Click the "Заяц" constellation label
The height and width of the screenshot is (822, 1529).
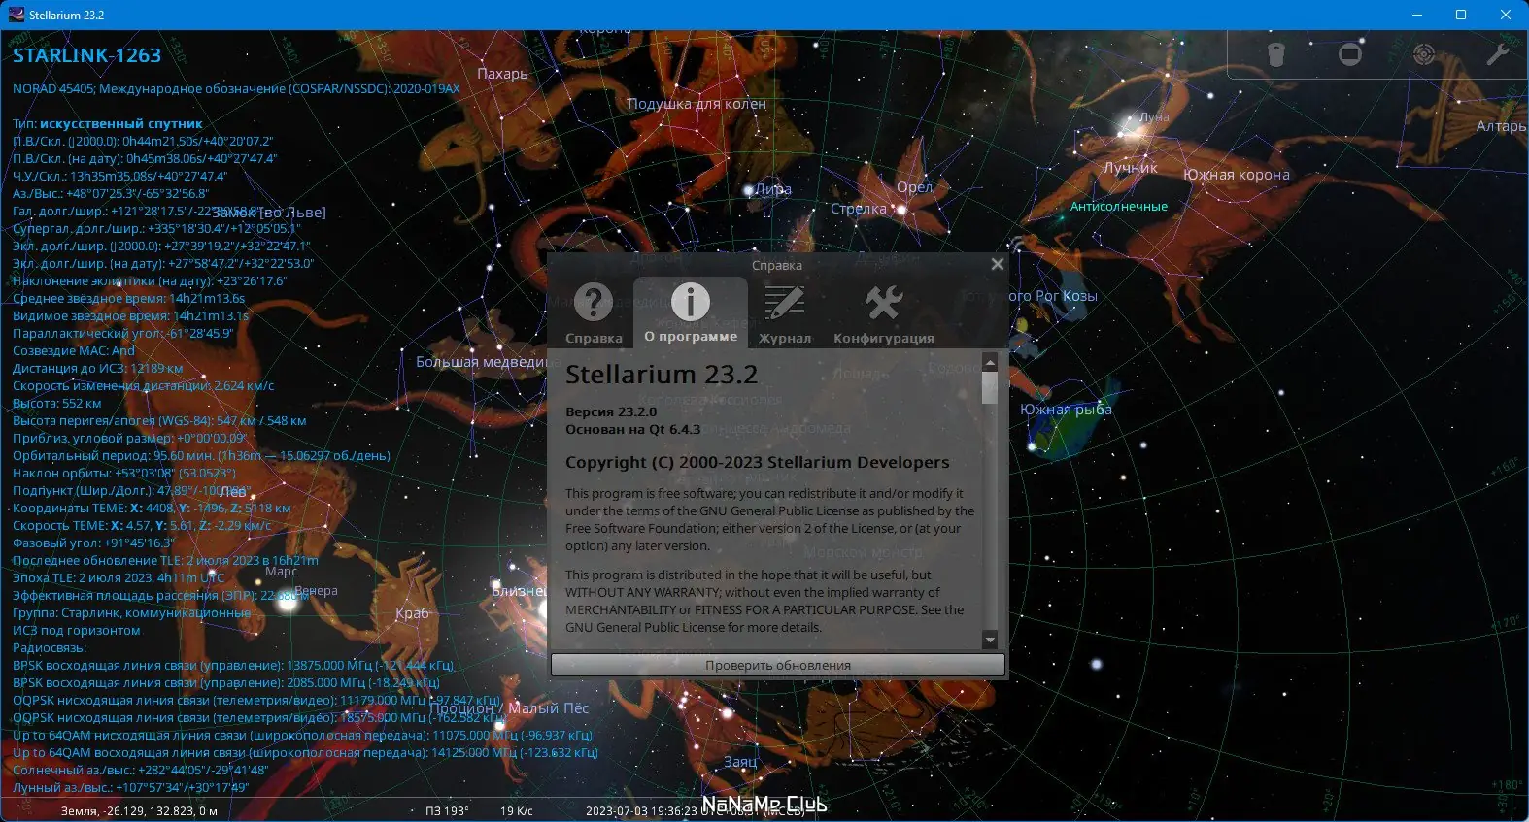click(740, 762)
